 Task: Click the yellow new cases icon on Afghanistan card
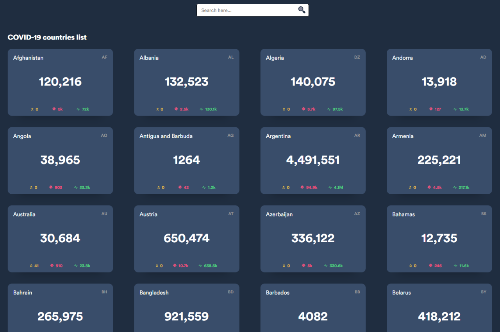point(33,109)
